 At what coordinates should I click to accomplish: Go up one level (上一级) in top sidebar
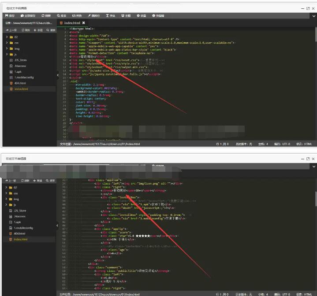pos(12,30)
